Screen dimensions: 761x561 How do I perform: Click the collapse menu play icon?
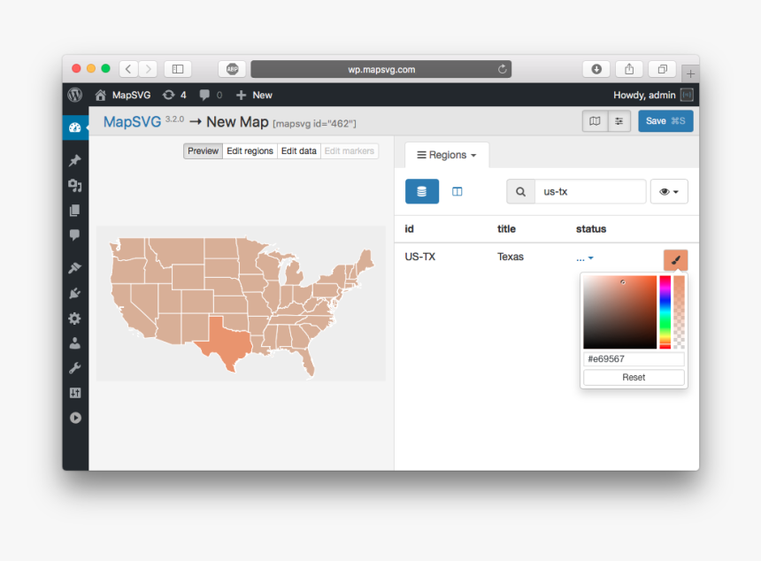click(75, 418)
